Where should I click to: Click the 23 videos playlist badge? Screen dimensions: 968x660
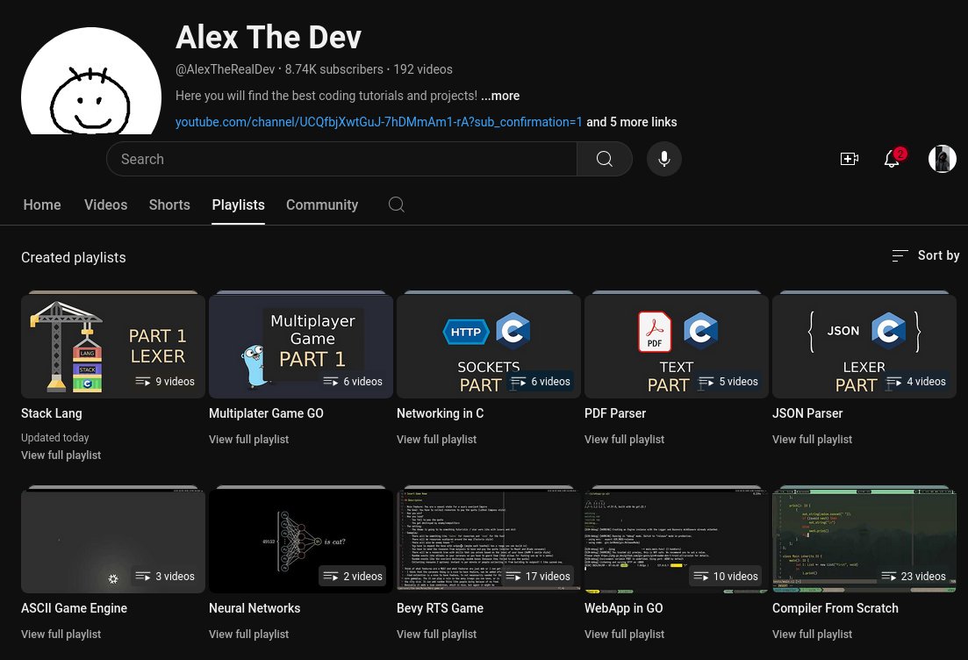pyautogui.click(x=913, y=577)
